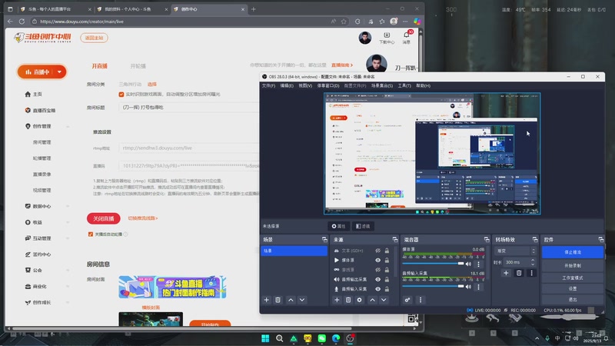Image resolution: width=615 pixels, height=346 pixels.
Task: Move source down arrow in Sources panel
Action: (x=384, y=300)
